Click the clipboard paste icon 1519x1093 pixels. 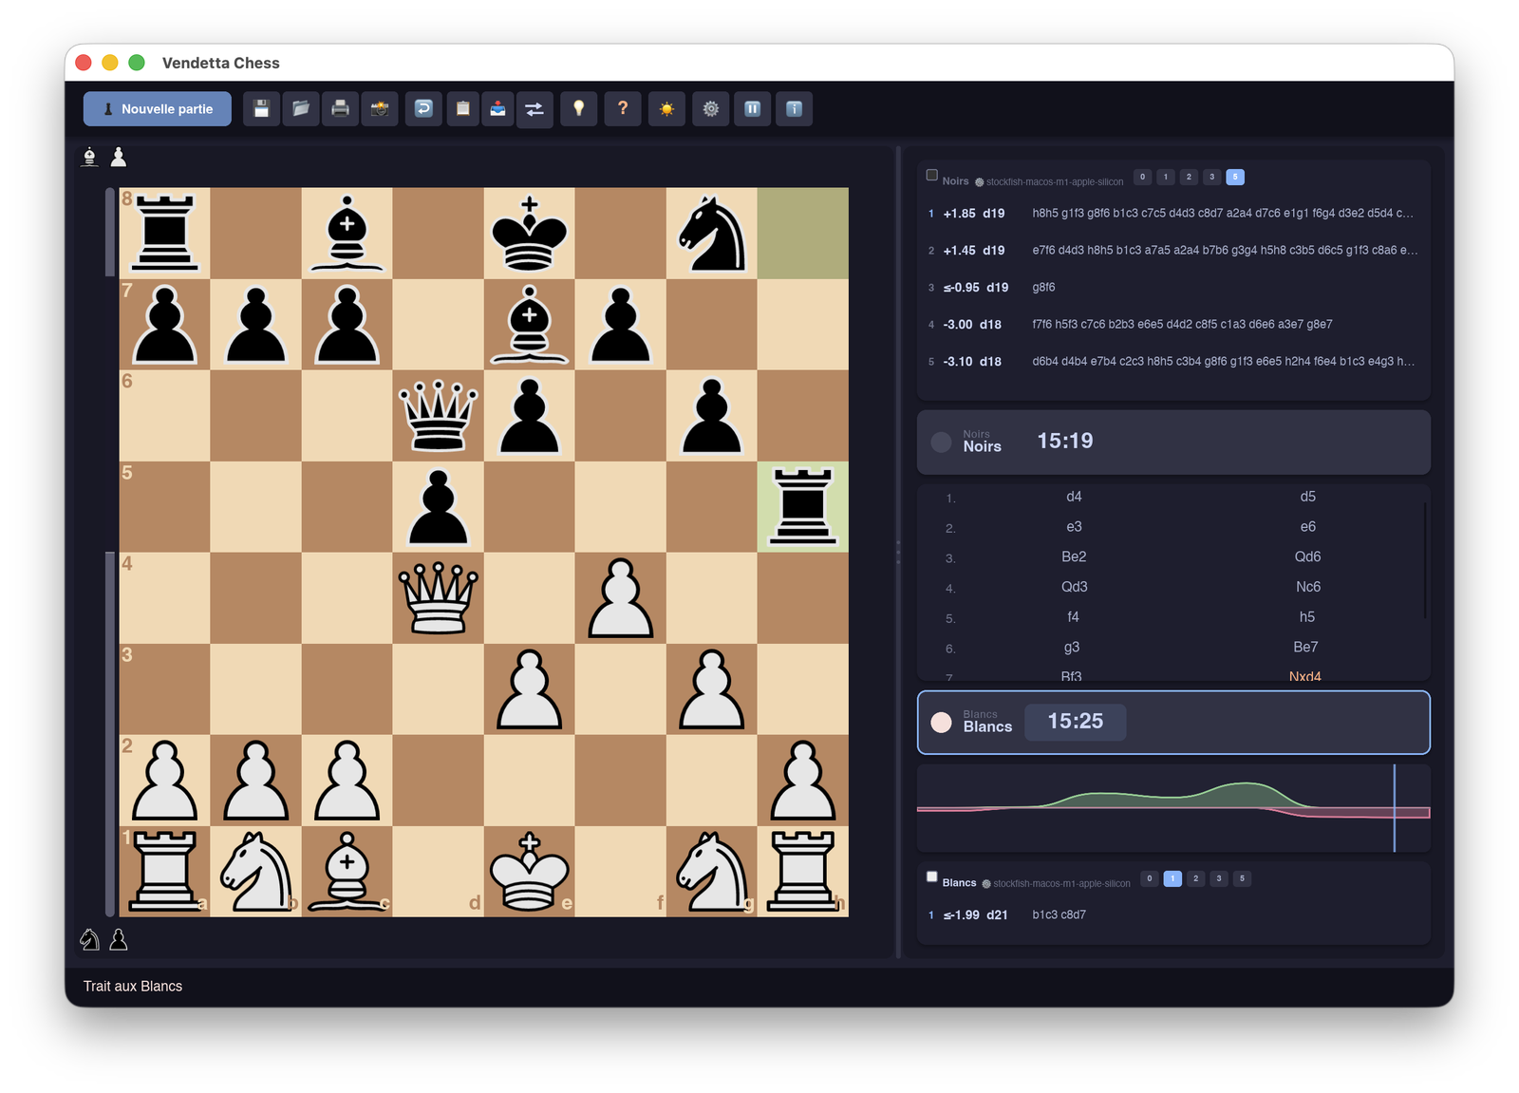click(463, 109)
